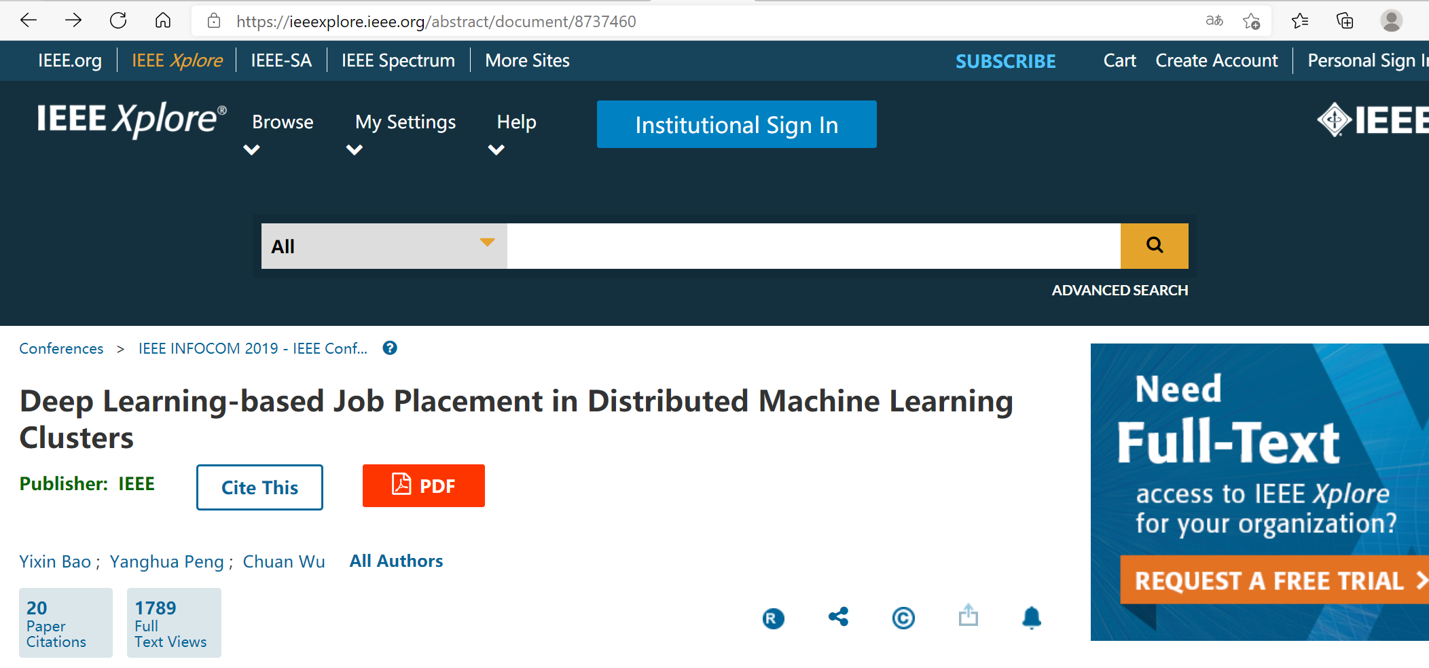Click the Mendeley R icon

(x=772, y=618)
